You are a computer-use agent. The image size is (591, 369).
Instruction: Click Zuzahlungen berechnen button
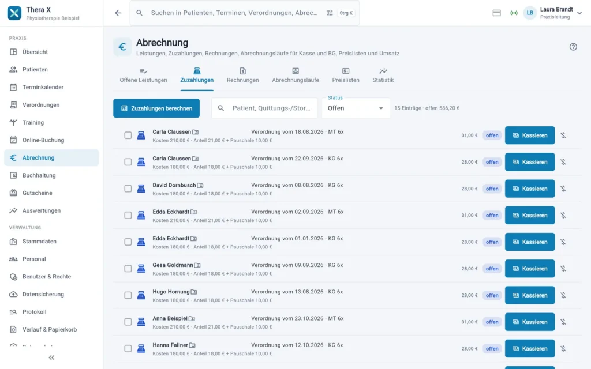(156, 108)
